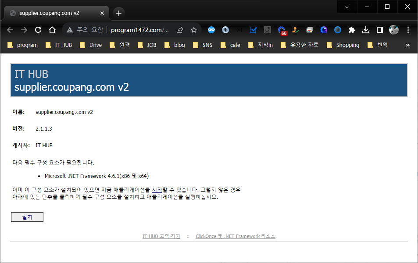Bookmark this page with the star icon
Image resolution: width=418 pixels, height=263 pixels.
(193, 30)
